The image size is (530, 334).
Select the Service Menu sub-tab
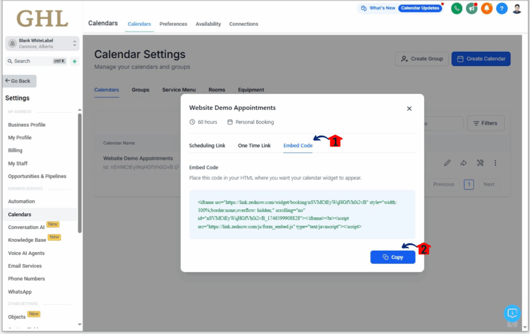tap(179, 90)
